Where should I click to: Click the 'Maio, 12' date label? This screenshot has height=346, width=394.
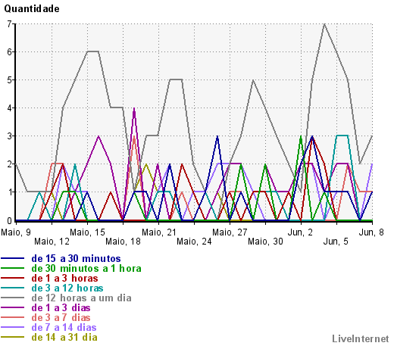click(52, 242)
